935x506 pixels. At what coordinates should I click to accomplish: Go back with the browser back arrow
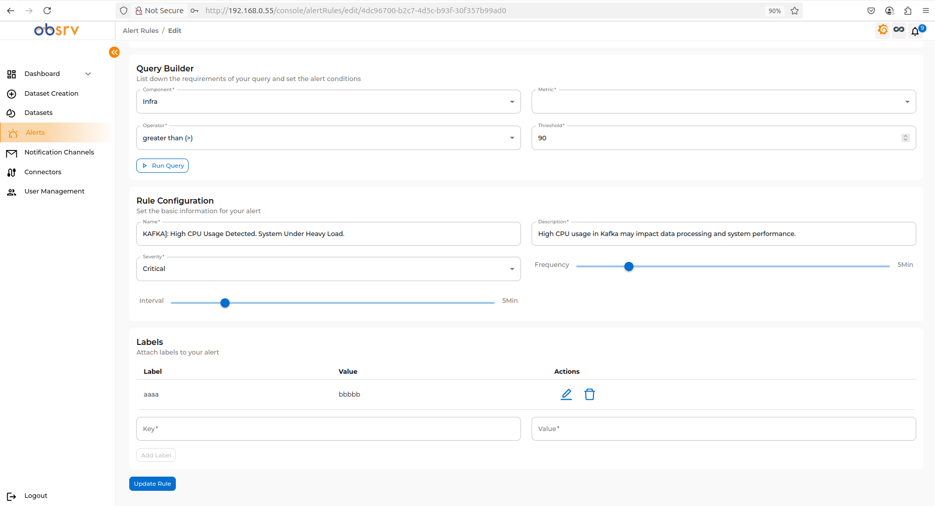(x=11, y=11)
